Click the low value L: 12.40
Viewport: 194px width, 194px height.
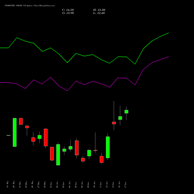[99, 13]
